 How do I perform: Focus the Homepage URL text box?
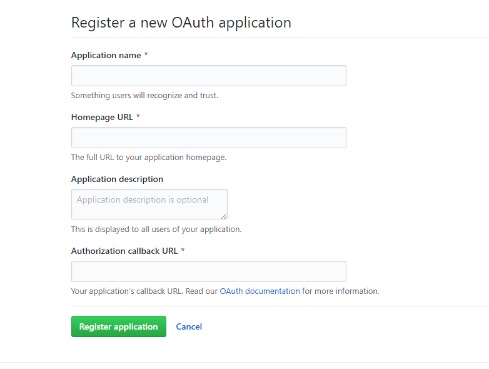click(x=208, y=138)
